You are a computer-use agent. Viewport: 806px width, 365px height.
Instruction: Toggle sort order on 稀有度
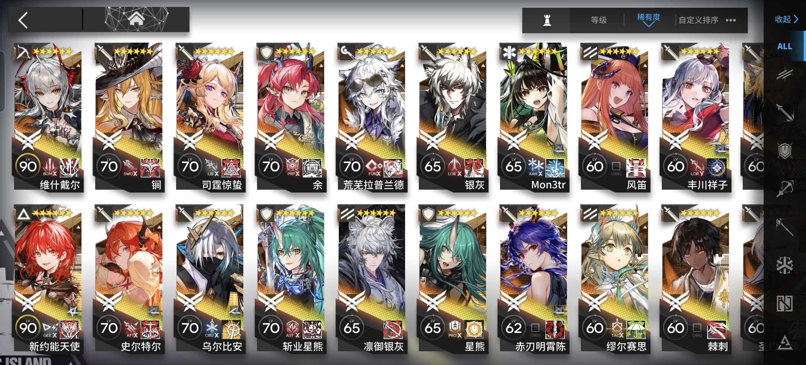(x=649, y=19)
